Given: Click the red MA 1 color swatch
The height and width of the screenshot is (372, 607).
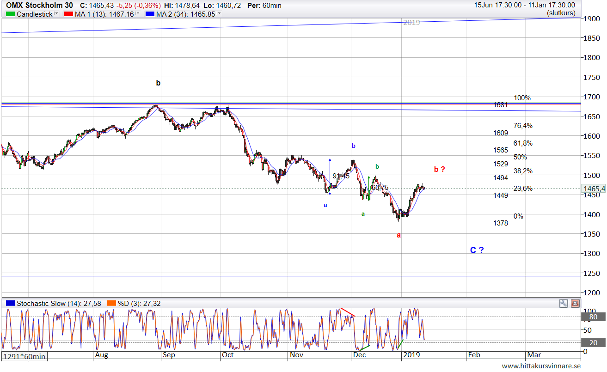Looking at the screenshot, I should tap(68, 14).
